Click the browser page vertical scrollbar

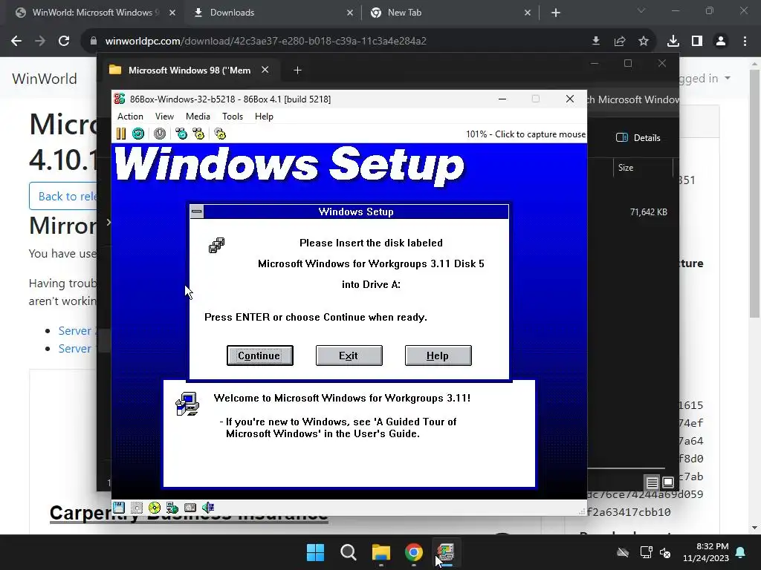point(754,194)
